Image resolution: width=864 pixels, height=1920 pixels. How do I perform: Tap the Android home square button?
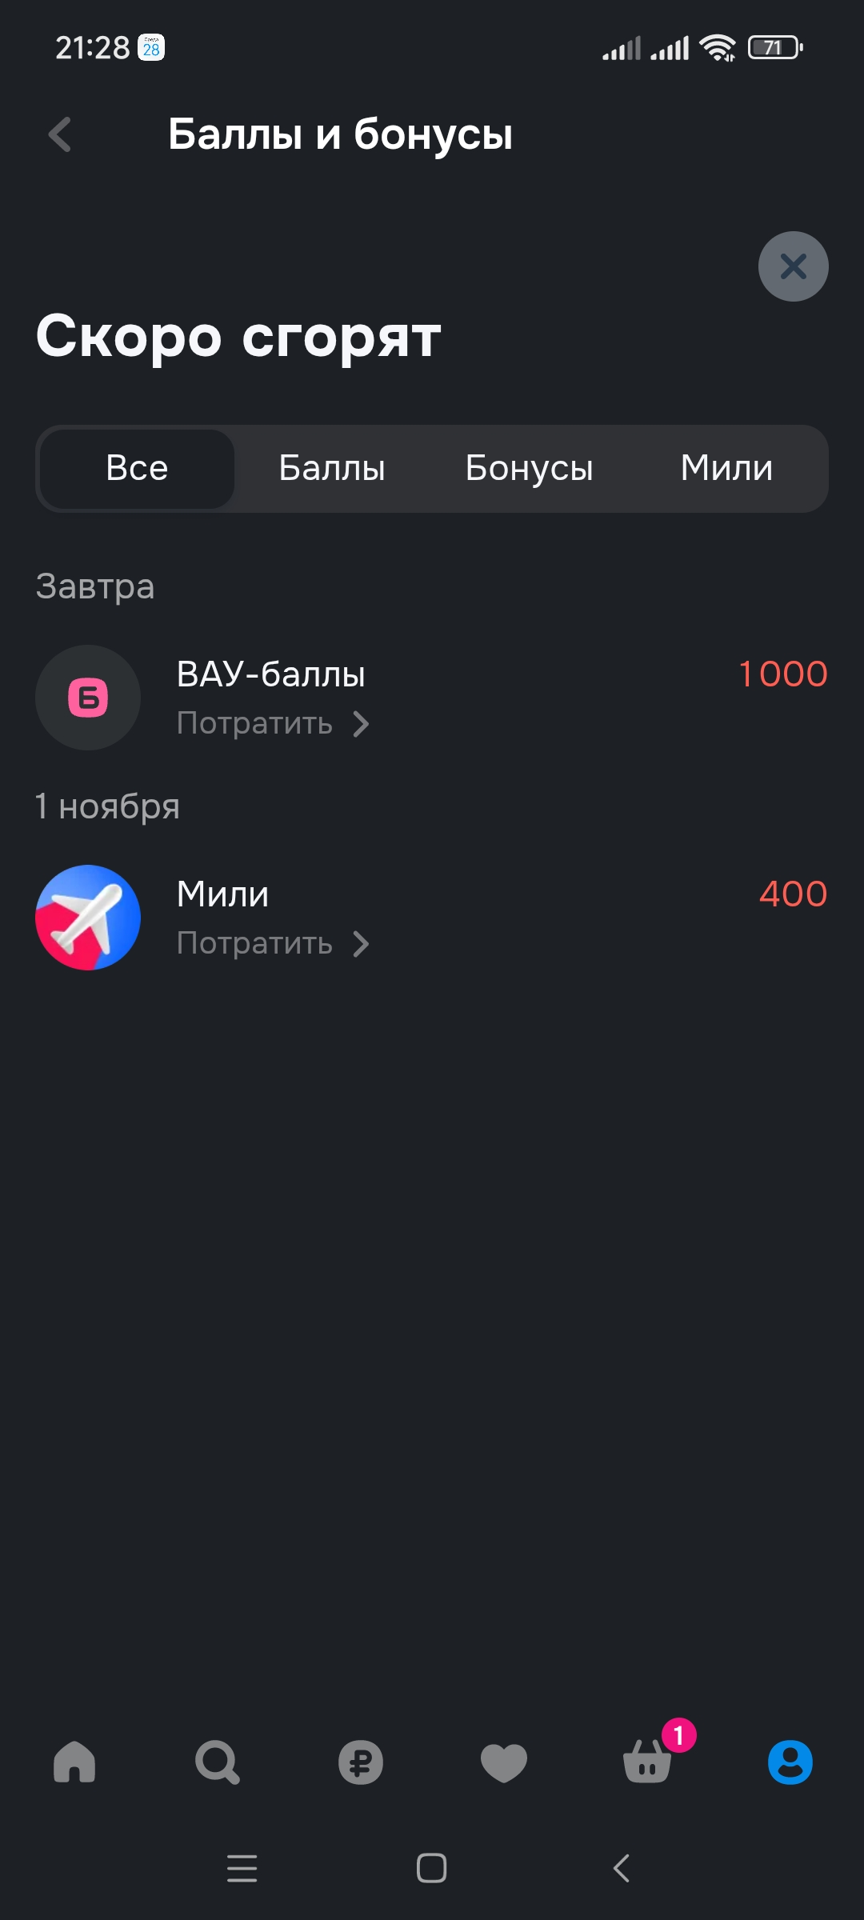[432, 1869]
